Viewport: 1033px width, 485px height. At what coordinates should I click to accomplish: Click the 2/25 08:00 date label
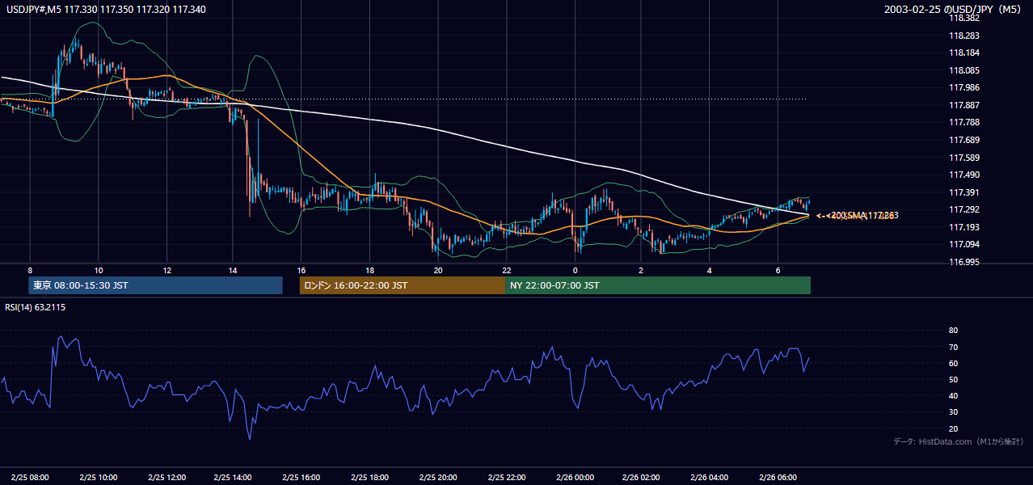30,477
